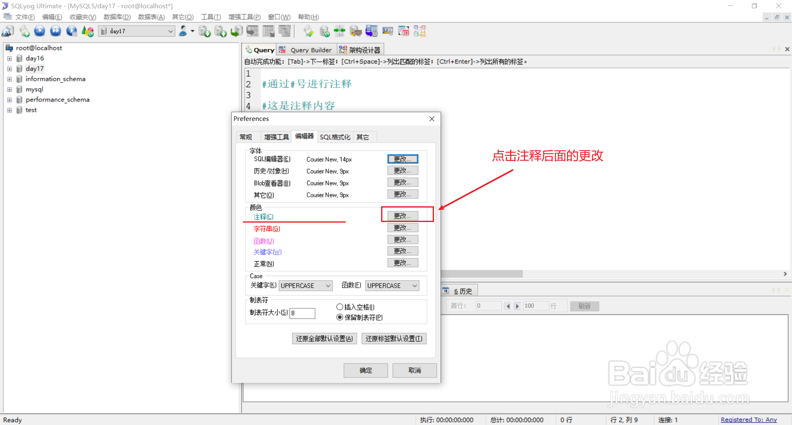Expand the day16 database node
792x425 pixels.
coord(9,59)
